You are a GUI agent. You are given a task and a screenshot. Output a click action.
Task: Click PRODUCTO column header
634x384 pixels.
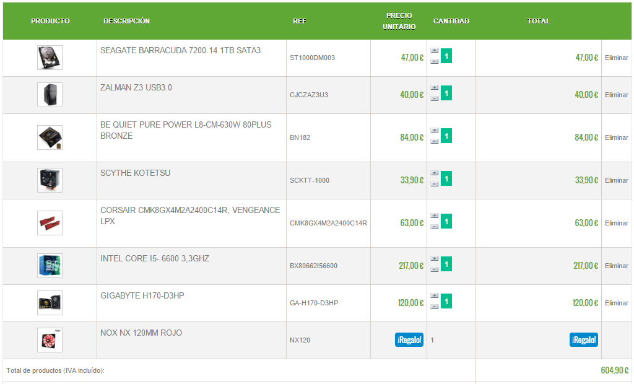(50, 21)
